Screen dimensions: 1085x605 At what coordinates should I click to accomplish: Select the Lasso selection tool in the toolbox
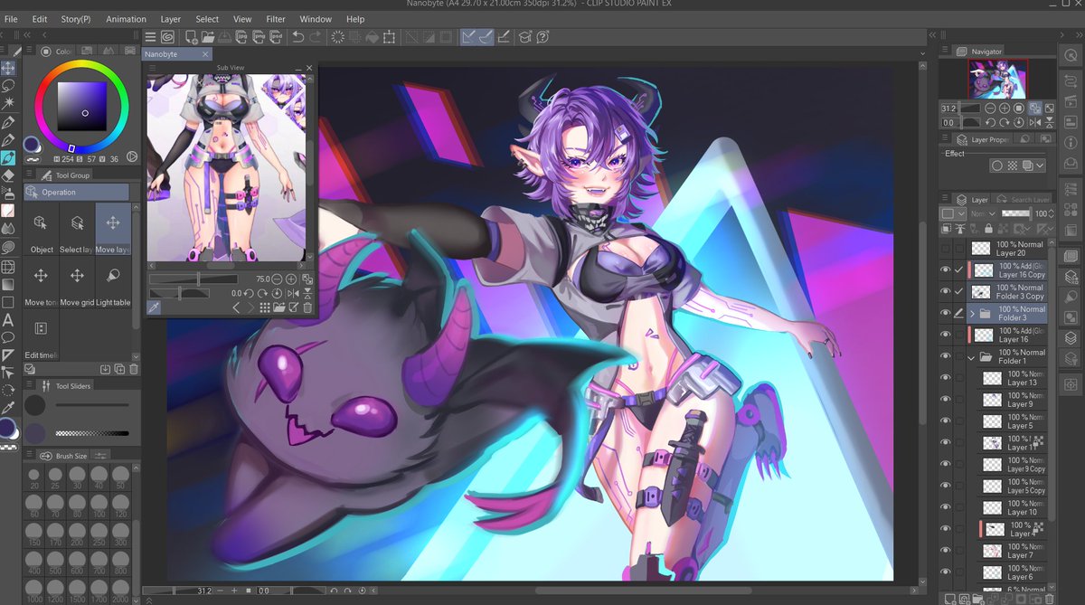coord(8,86)
